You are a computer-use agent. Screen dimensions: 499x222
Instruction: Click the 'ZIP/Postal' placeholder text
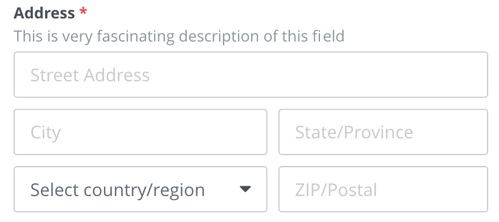pos(336,190)
